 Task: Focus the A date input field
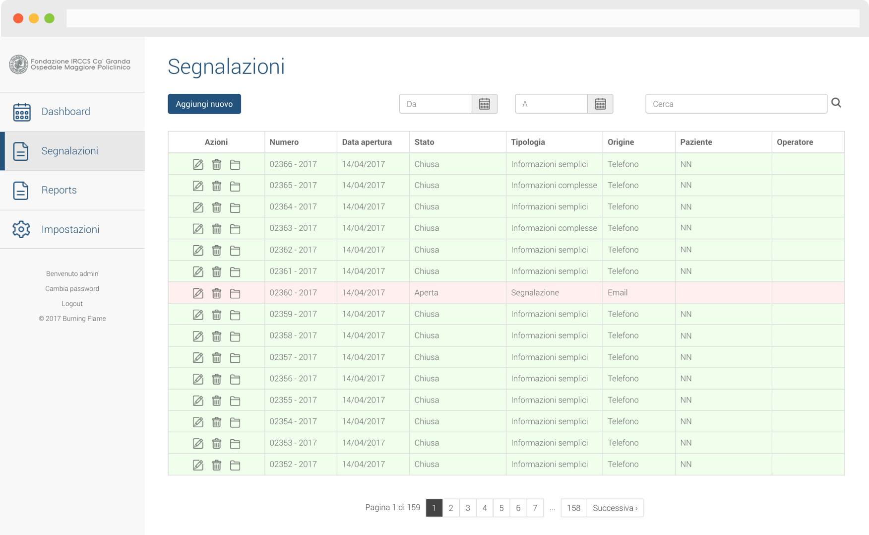click(x=551, y=104)
